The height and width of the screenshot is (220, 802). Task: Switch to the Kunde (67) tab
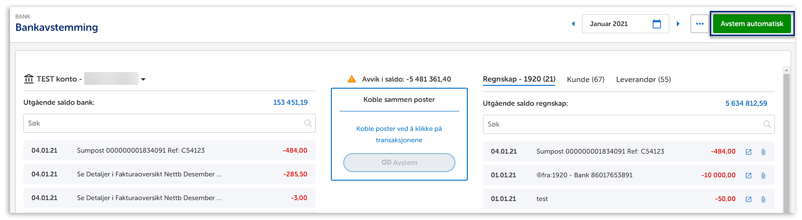pos(585,80)
